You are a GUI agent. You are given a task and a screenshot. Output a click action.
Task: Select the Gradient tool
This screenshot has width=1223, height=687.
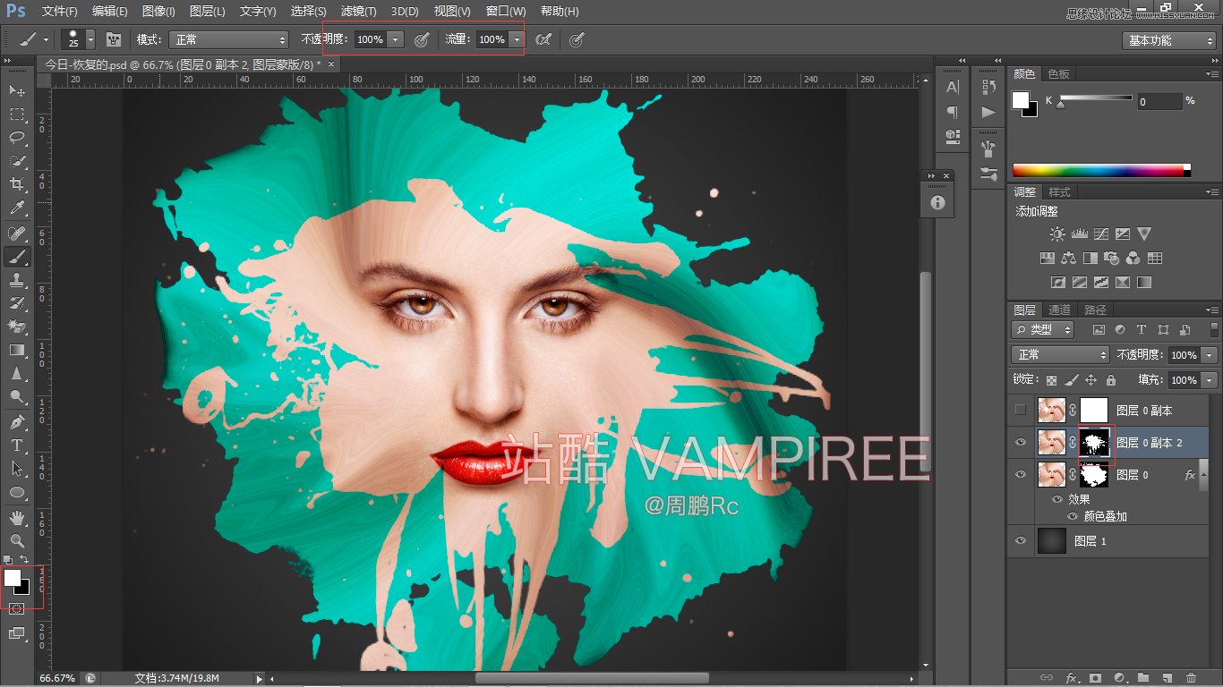point(17,350)
